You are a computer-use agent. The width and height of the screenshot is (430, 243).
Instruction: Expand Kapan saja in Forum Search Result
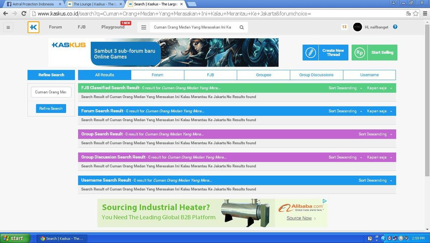click(x=380, y=111)
